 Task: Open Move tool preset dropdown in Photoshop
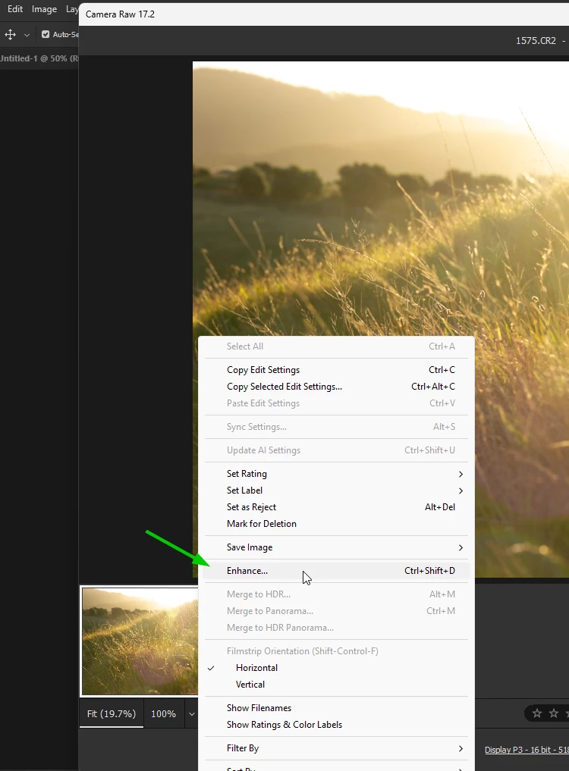27,35
